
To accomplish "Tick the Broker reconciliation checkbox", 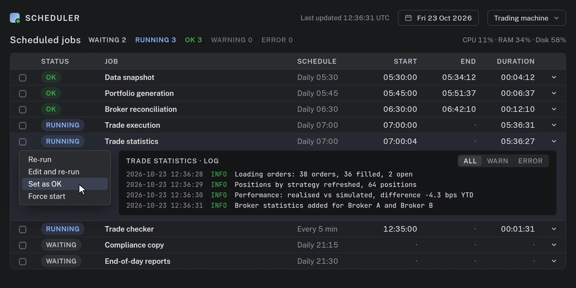I will (x=23, y=110).
